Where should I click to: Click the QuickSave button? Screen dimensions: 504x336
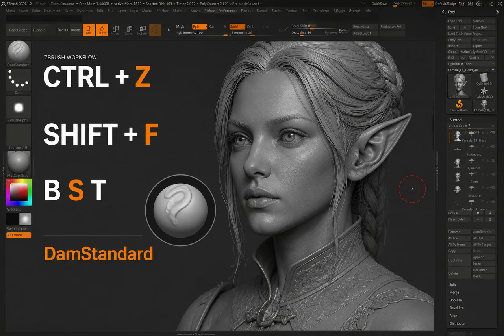379,4
